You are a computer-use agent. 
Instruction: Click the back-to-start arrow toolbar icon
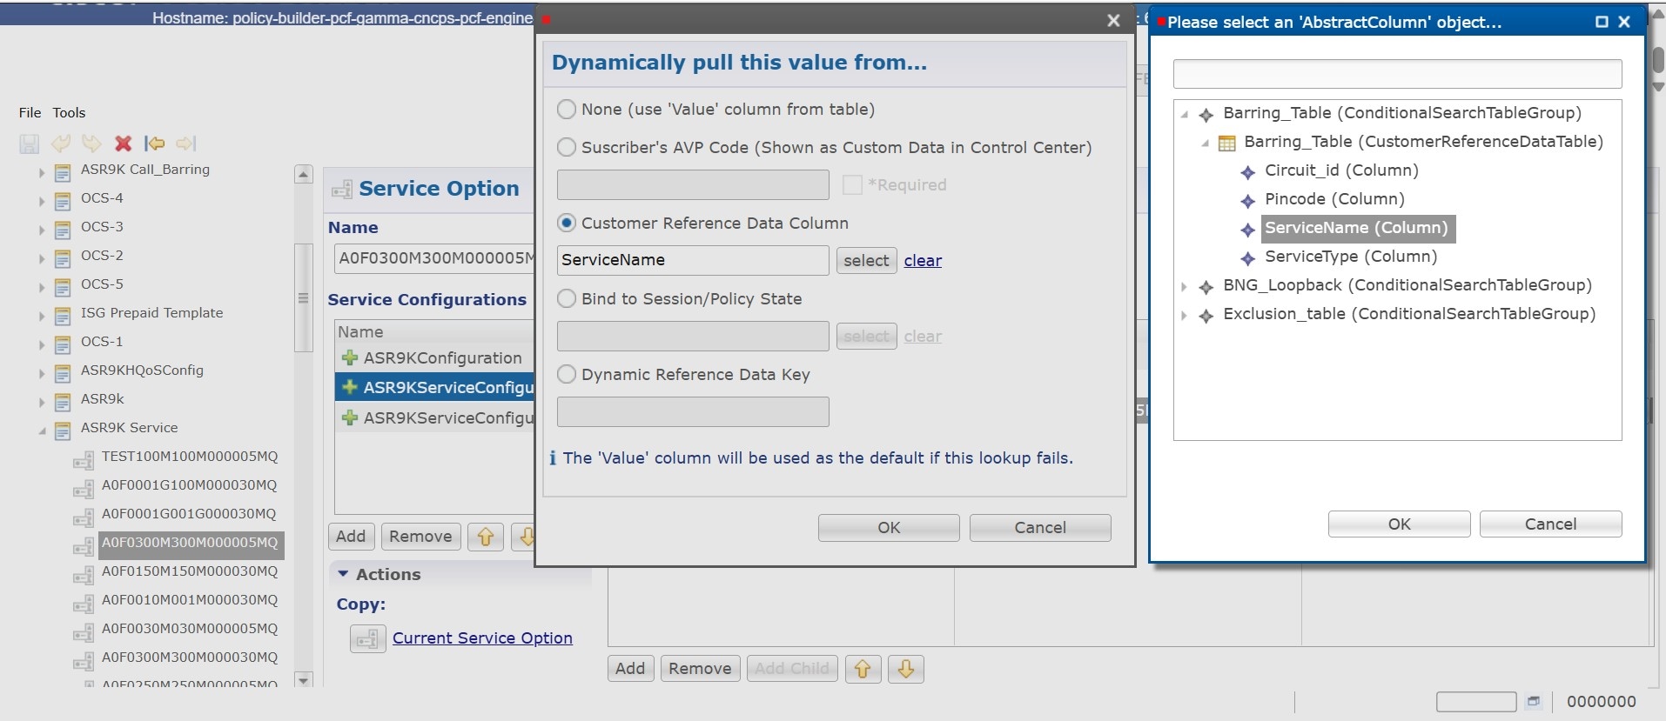[155, 144]
